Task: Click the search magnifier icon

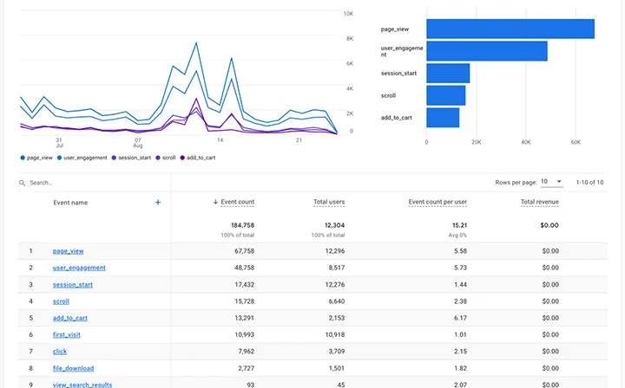Action: coord(22,183)
